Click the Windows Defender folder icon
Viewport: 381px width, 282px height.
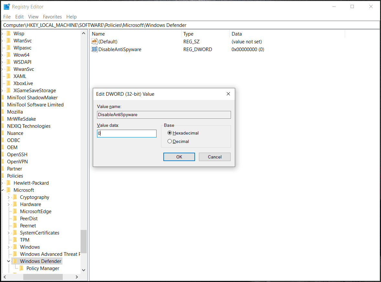click(x=15, y=261)
